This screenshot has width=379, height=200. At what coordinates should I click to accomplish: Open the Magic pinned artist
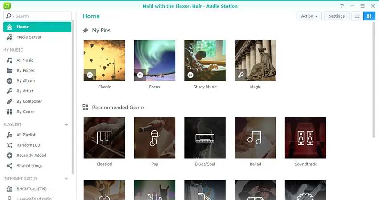point(255,61)
